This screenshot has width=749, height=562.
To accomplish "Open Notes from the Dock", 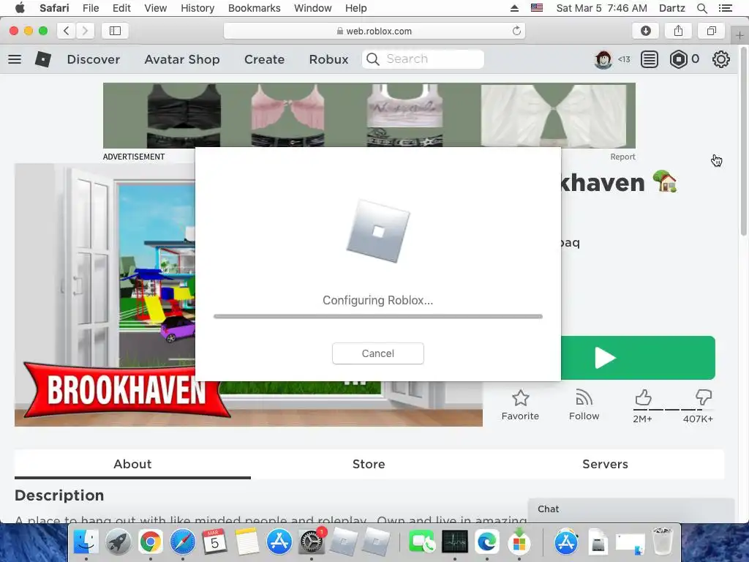I will point(246,542).
